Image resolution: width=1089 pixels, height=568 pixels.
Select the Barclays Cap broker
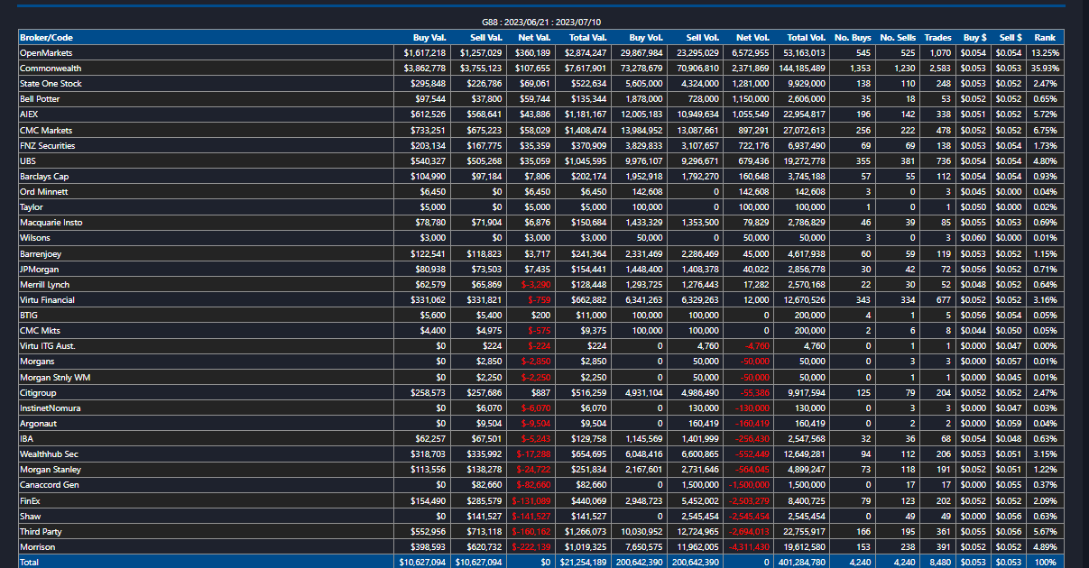pyautogui.click(x=44, y=177)
